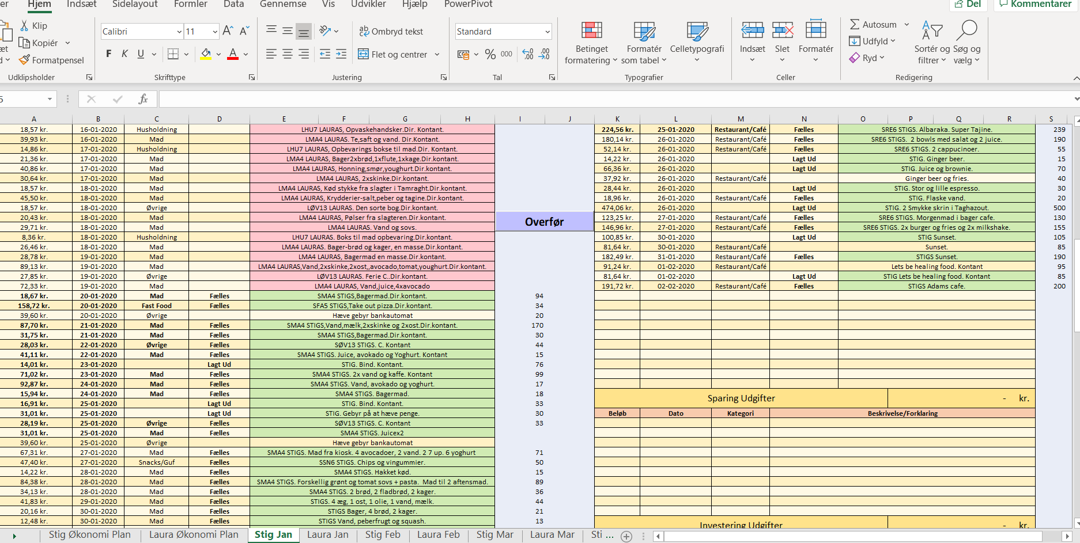The image size is (1080, 543).
Task: Click the Klip (cut) scissors icon
Action: click(x=24, y=26)
